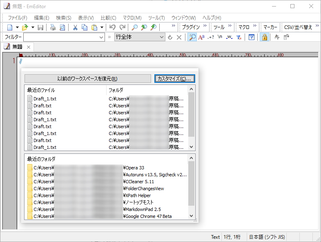Open the マクロ(M) menu
The image size is (321, 242).
(x=132, y=18)
